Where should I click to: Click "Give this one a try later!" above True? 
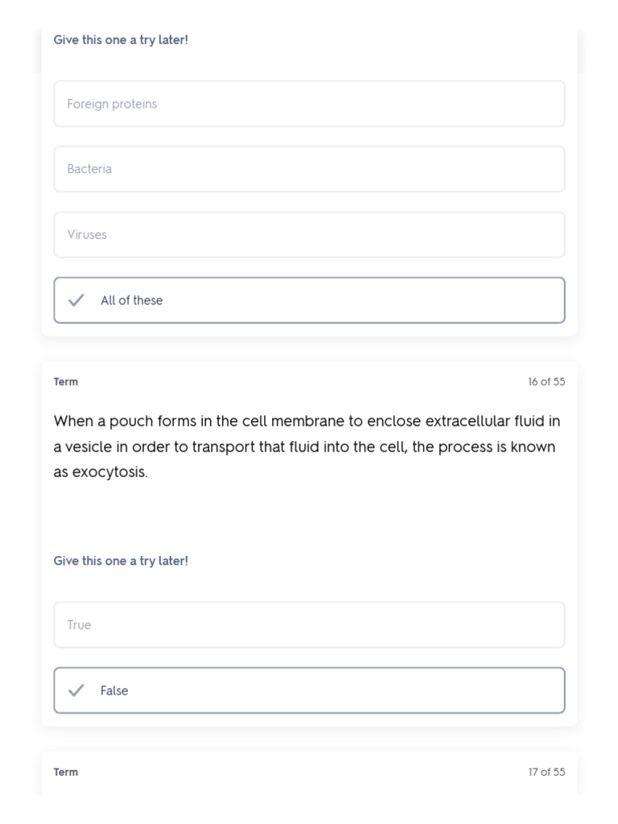[x=121, y=561]
